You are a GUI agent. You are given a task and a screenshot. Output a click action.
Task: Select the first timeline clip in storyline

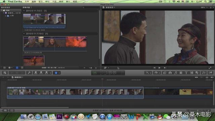[75, 93]
